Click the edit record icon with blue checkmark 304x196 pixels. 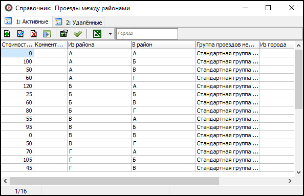20,34
